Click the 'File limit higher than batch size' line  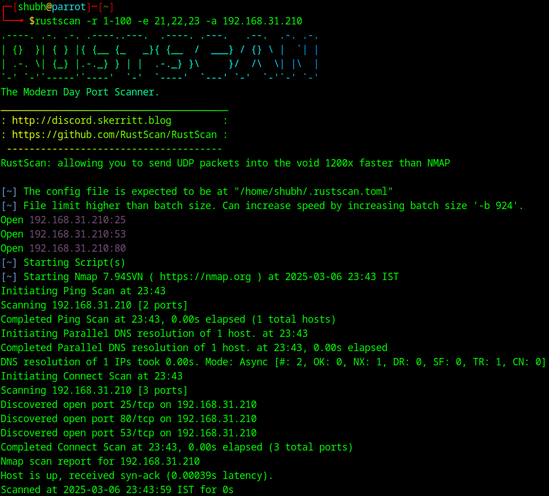(262, 206)
